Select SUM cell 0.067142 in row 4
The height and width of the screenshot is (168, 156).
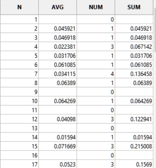click(x=134, y=47)
